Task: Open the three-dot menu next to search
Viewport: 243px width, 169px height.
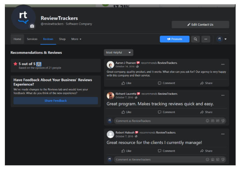Action: coord(206,39)
